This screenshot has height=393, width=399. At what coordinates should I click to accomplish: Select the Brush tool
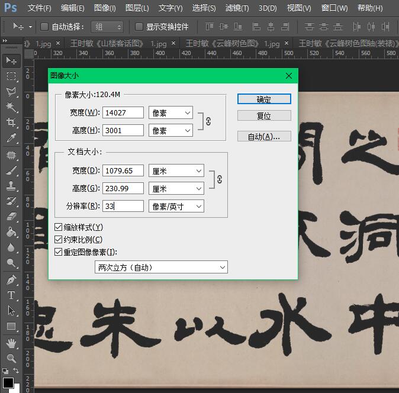point(11,170)
